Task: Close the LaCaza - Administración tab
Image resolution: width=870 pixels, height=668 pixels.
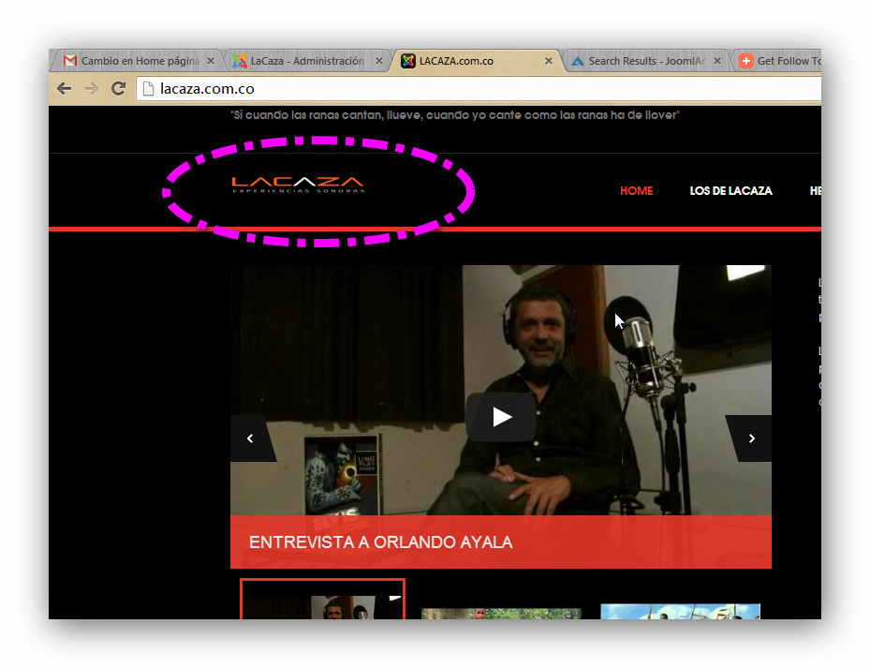Action: (x=379, y=61)
